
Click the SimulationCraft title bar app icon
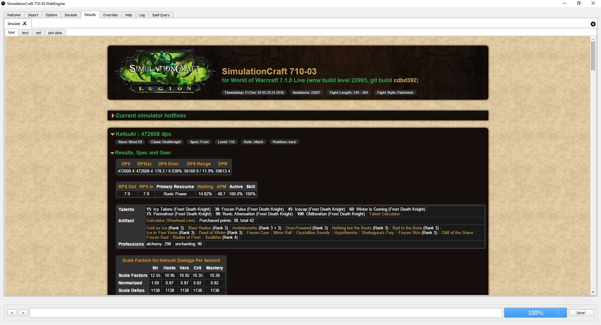3,3
